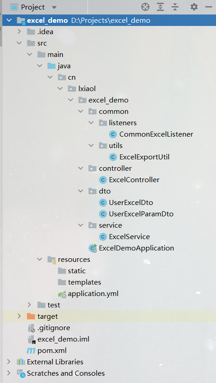Click the CommonExcelListener class icon
The height and width of the screenshot is (383, 216).
(113, 134)
